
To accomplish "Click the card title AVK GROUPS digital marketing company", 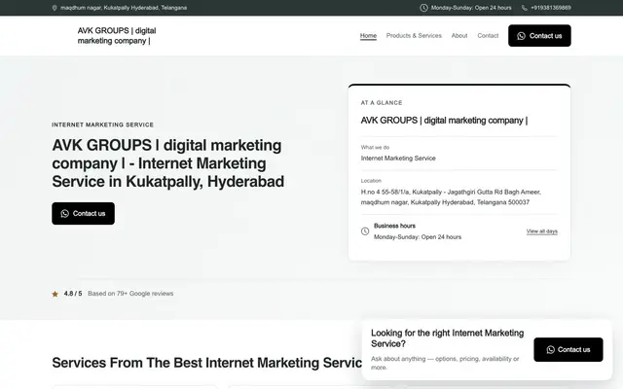I will point(444,121).
